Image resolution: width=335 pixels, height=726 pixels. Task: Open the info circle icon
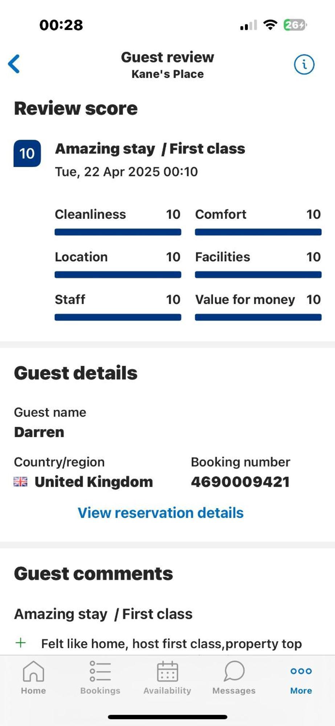pos(304,65)
